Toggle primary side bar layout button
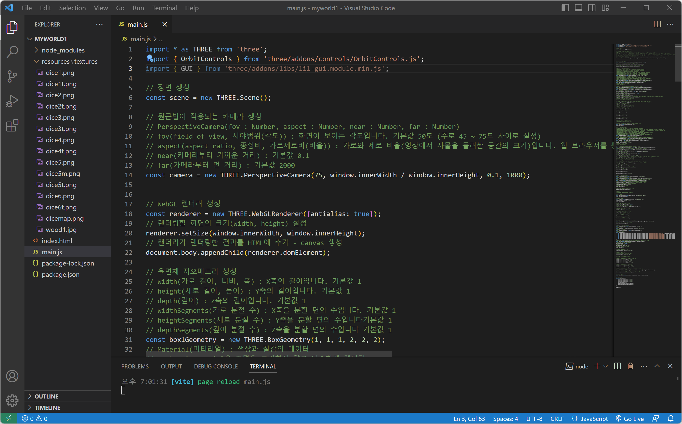 point(565,8)
